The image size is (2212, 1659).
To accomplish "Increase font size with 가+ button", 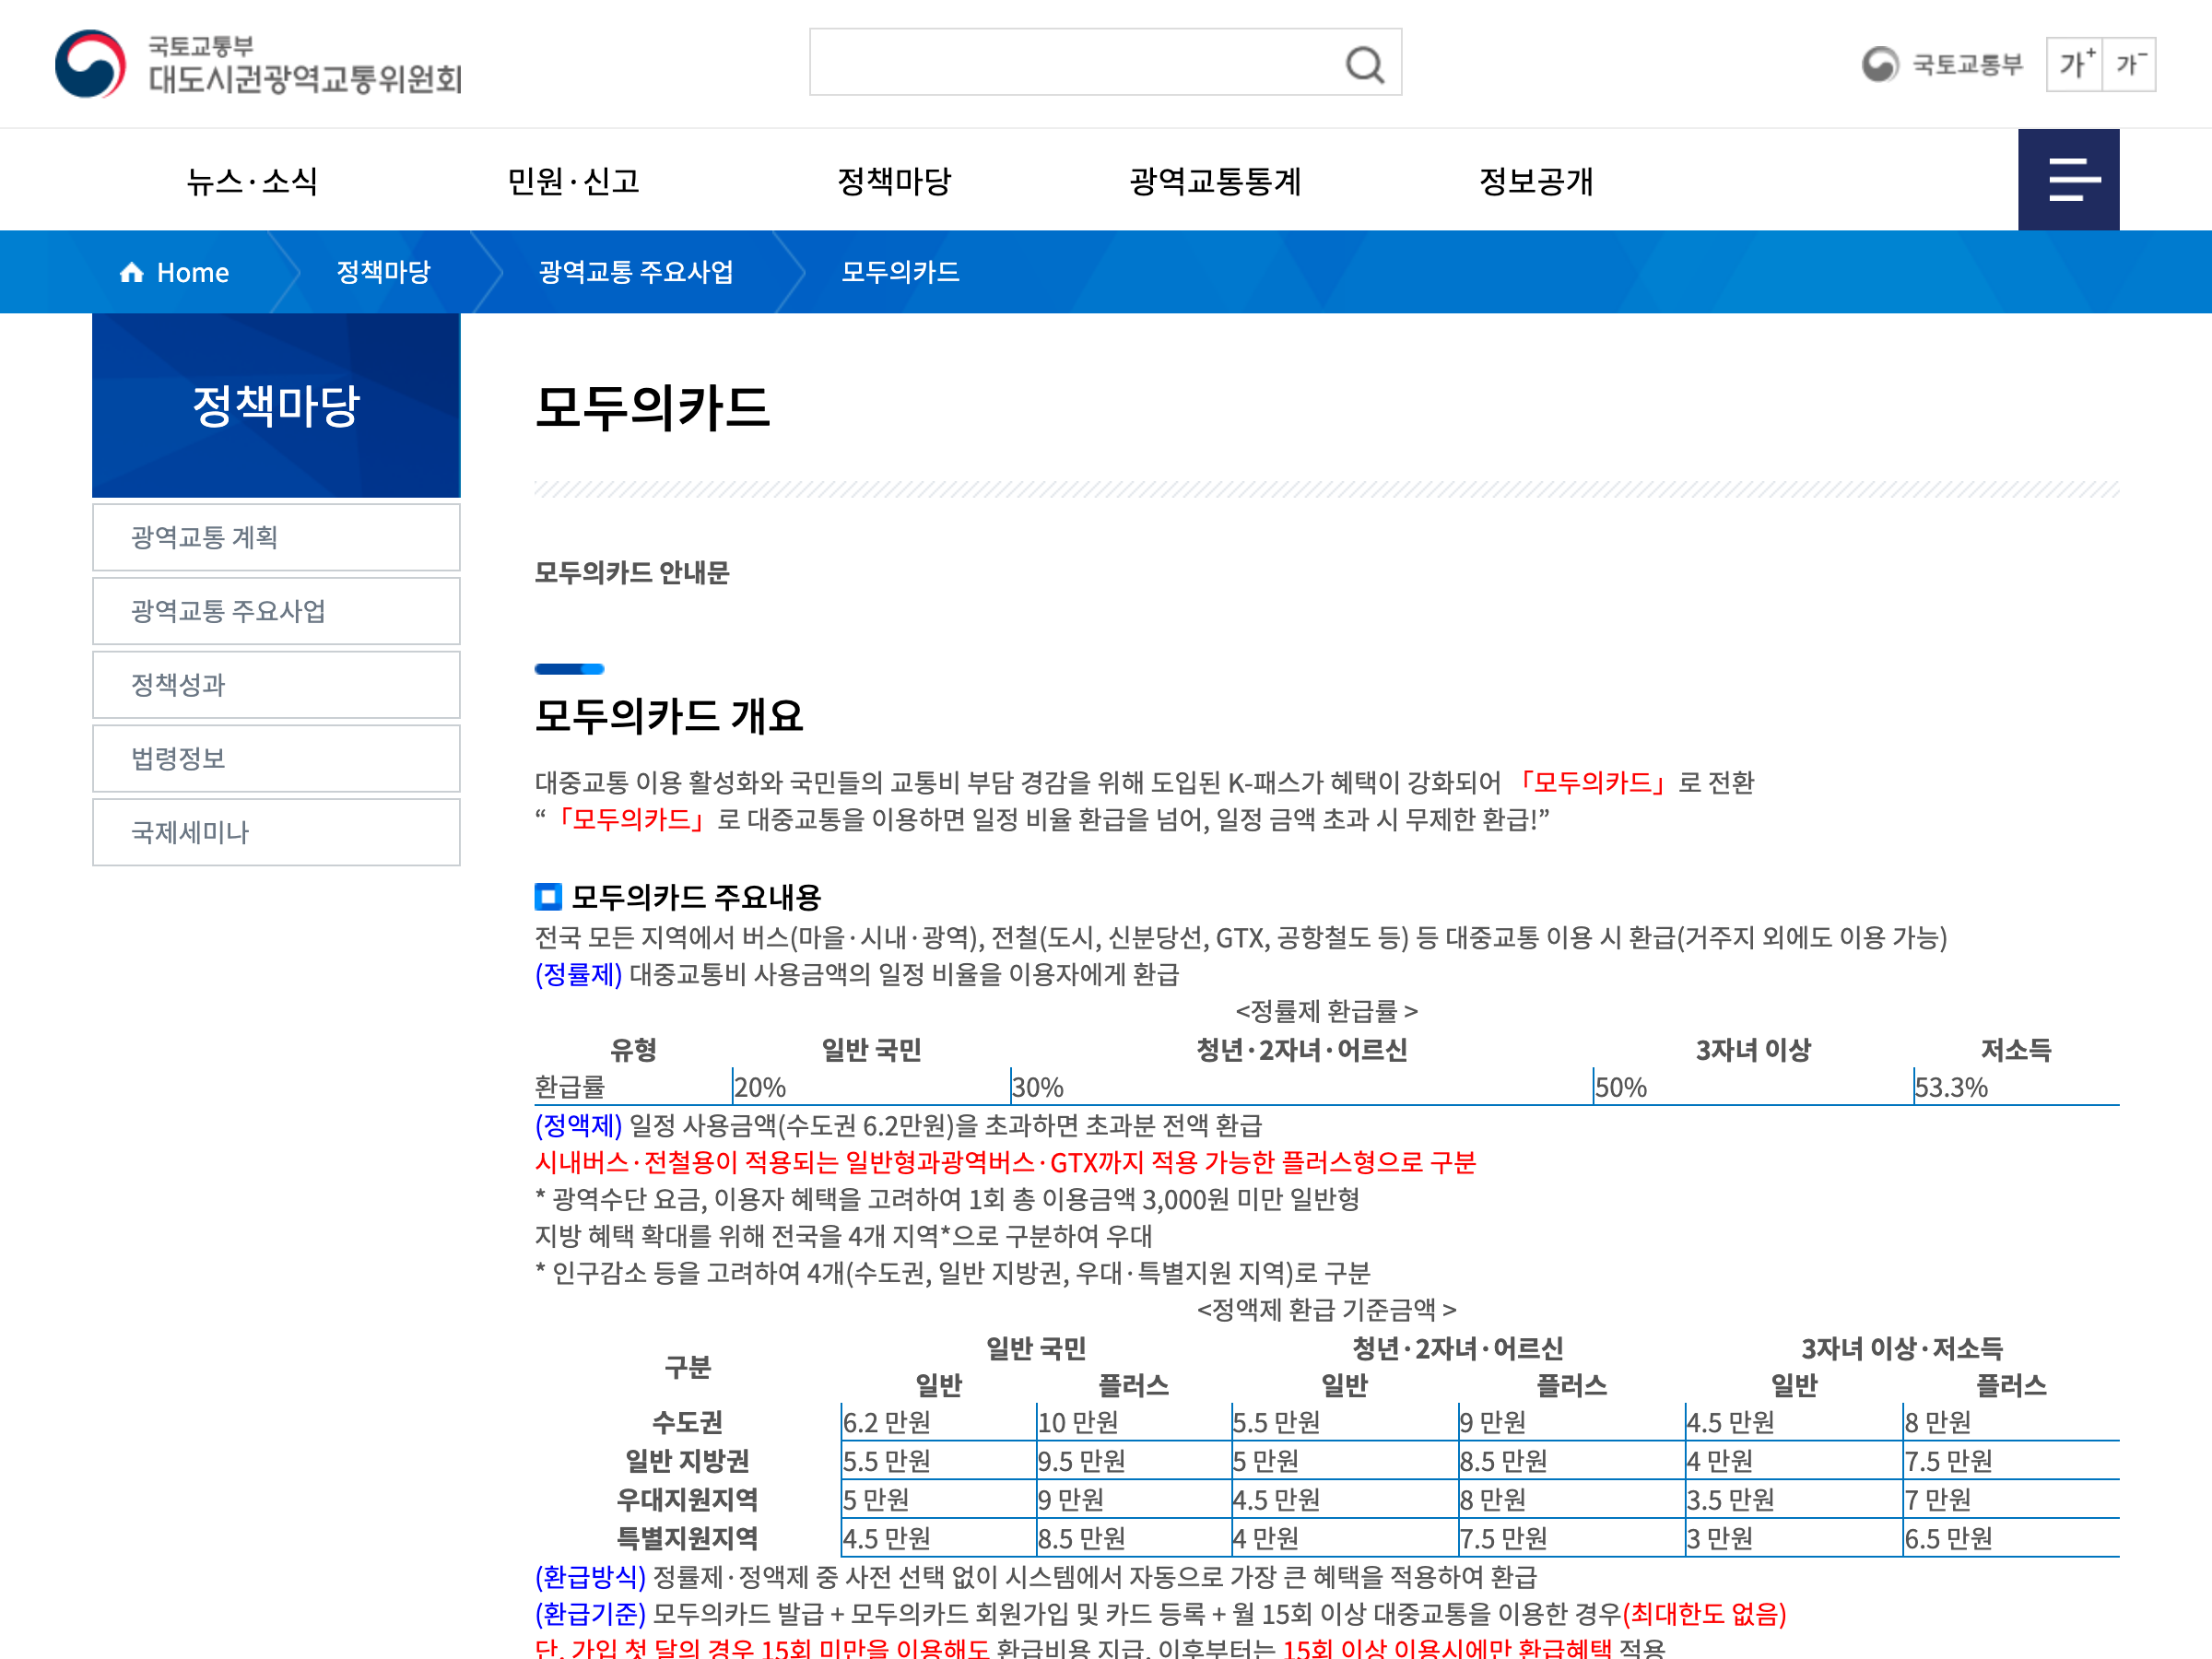I will tap(2075, 64).
